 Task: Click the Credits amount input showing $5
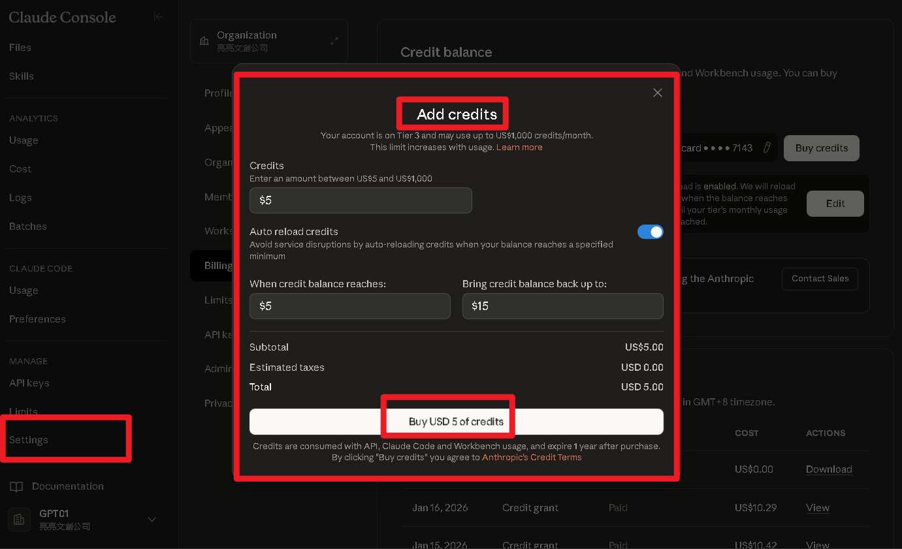coord(361,200)
